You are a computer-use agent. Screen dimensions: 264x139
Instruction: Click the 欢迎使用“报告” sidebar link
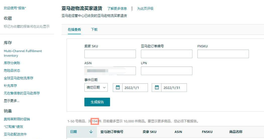(15, 8)
